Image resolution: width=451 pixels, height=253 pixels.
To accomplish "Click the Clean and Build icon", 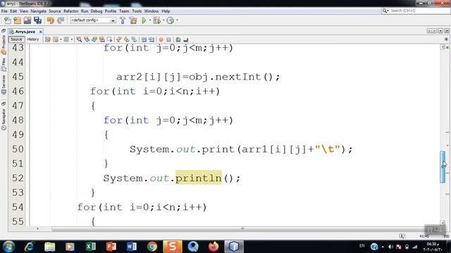I will (x=133, y=20).
